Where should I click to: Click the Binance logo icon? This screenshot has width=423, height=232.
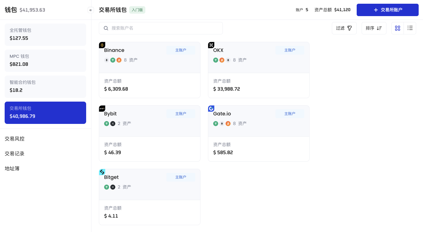click(x=102, y=45)
